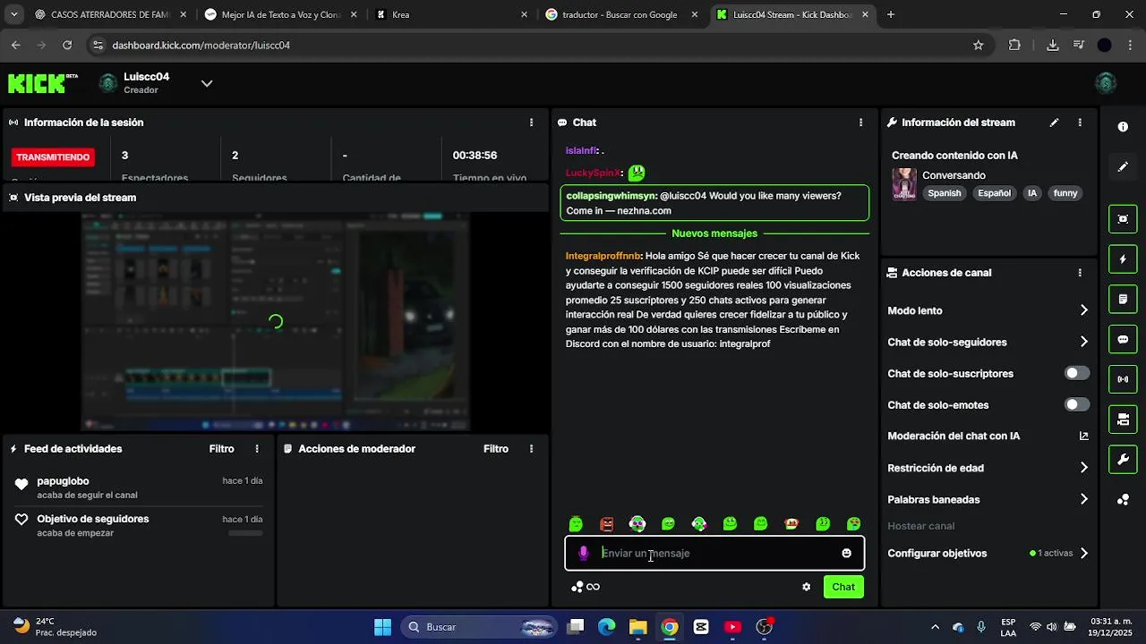Open moderator actions three-dot menu

point(532,449)
